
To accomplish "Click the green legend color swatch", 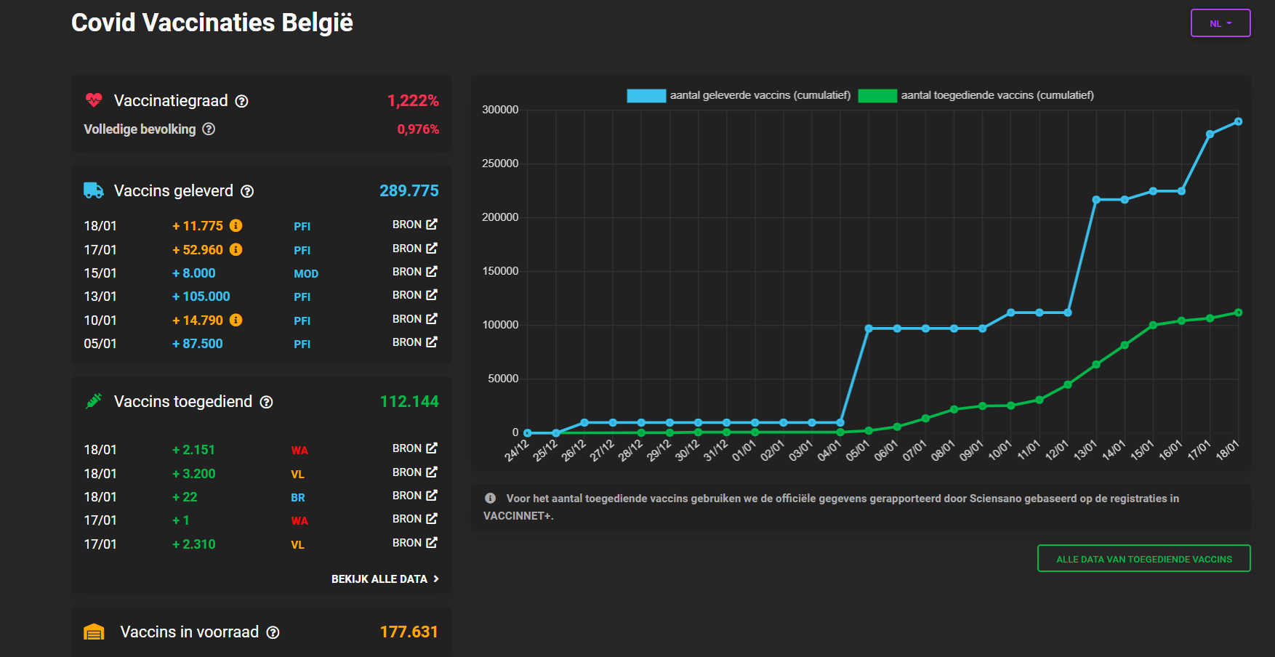I will pyautogui.click(x=877, y=96).
